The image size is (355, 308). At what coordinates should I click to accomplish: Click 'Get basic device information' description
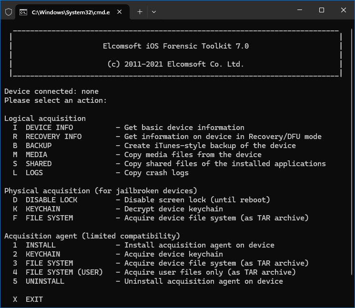click(184, 128)
